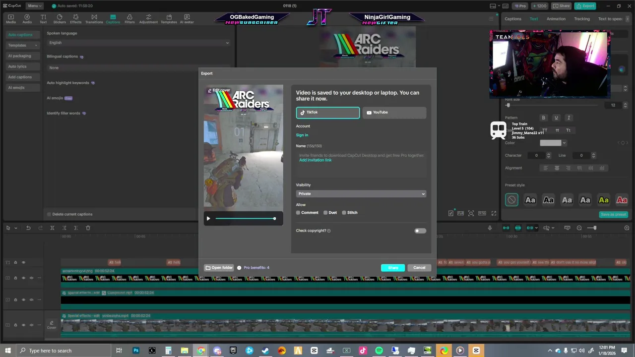Click the Cover edit icon on timeline
Screen dimensions: 635x357
[x=52, y=325]
